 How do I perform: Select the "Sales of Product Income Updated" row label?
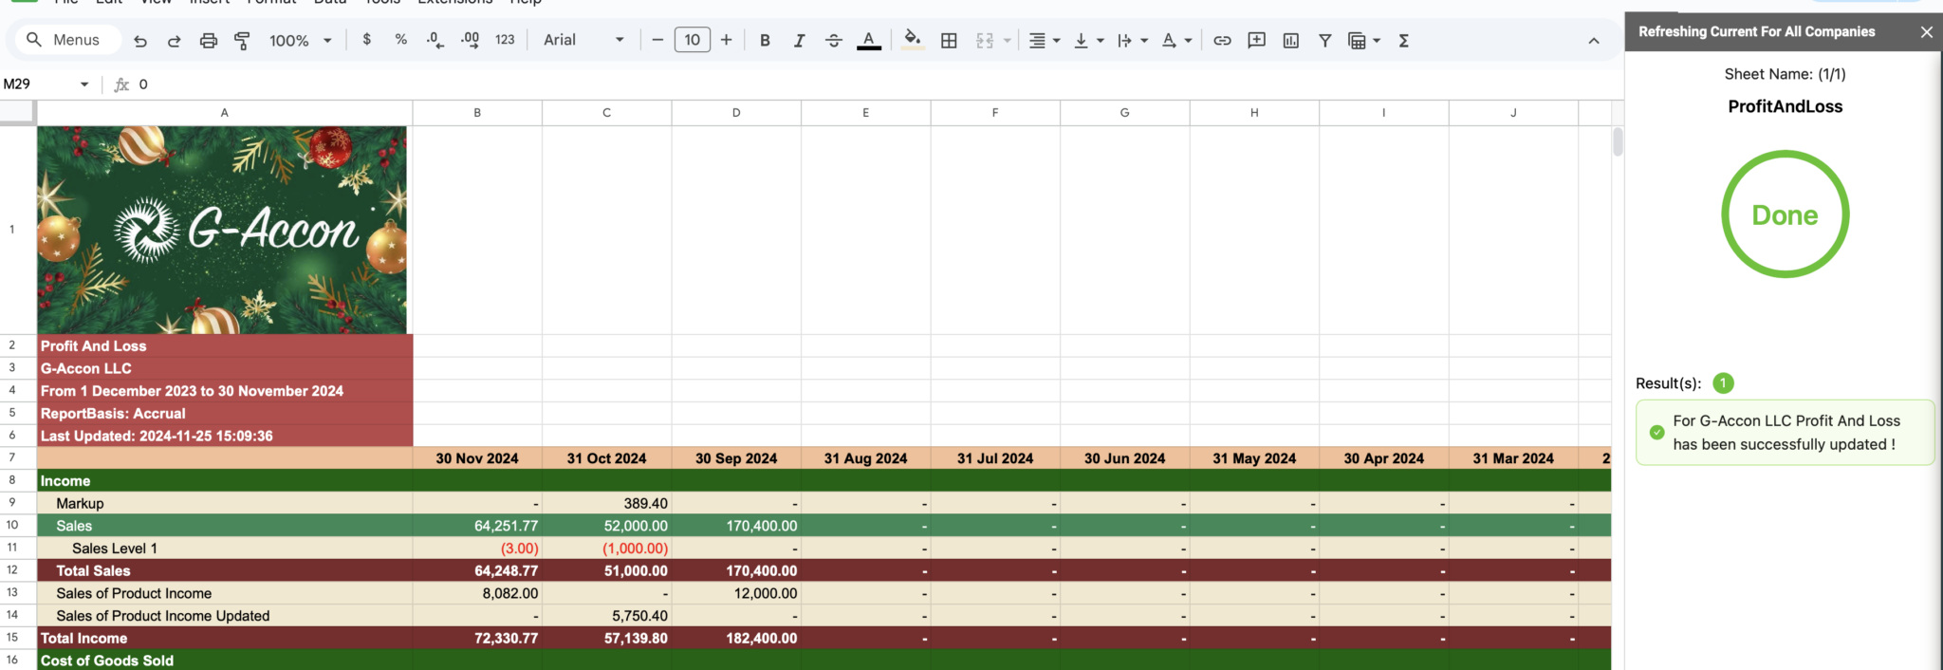(225, 616)
